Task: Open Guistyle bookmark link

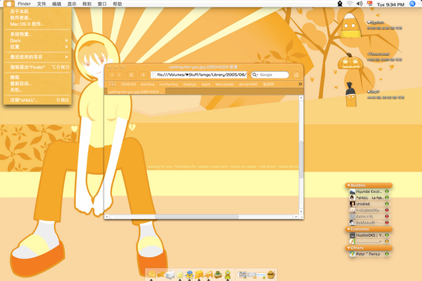Action: 190,84
